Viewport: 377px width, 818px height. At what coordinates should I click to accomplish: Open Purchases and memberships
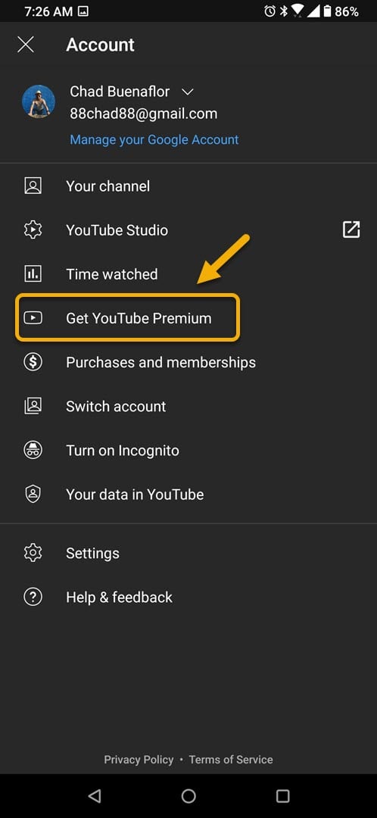point(188,362)
